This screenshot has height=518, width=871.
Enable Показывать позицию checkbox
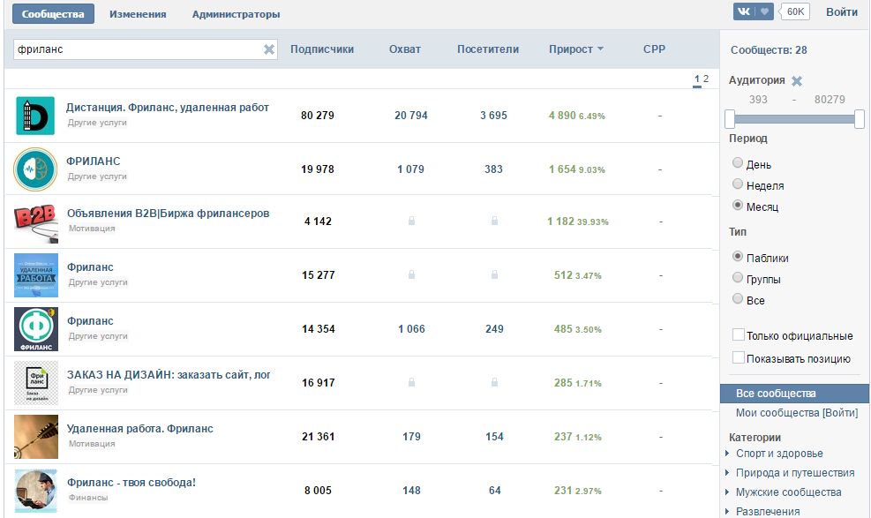point(739,357)
